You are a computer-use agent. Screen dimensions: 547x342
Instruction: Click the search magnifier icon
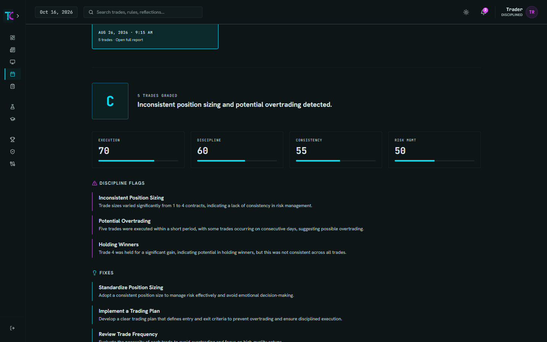[x=91, y=12]
